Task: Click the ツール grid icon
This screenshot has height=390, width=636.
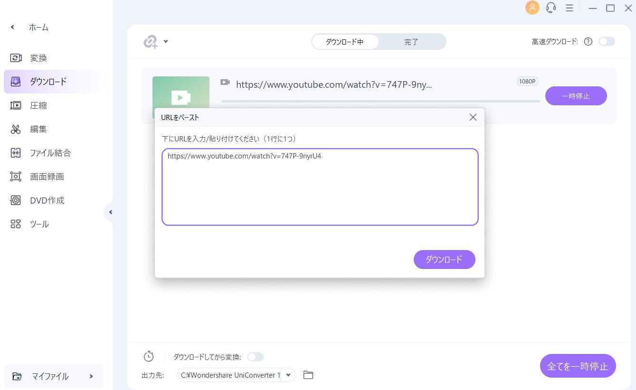Action: pyautogui.click(x=16, y=224)
